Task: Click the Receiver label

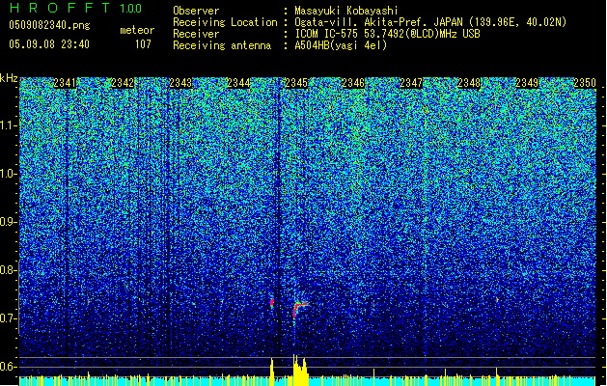Action: [x=196, y=34]
